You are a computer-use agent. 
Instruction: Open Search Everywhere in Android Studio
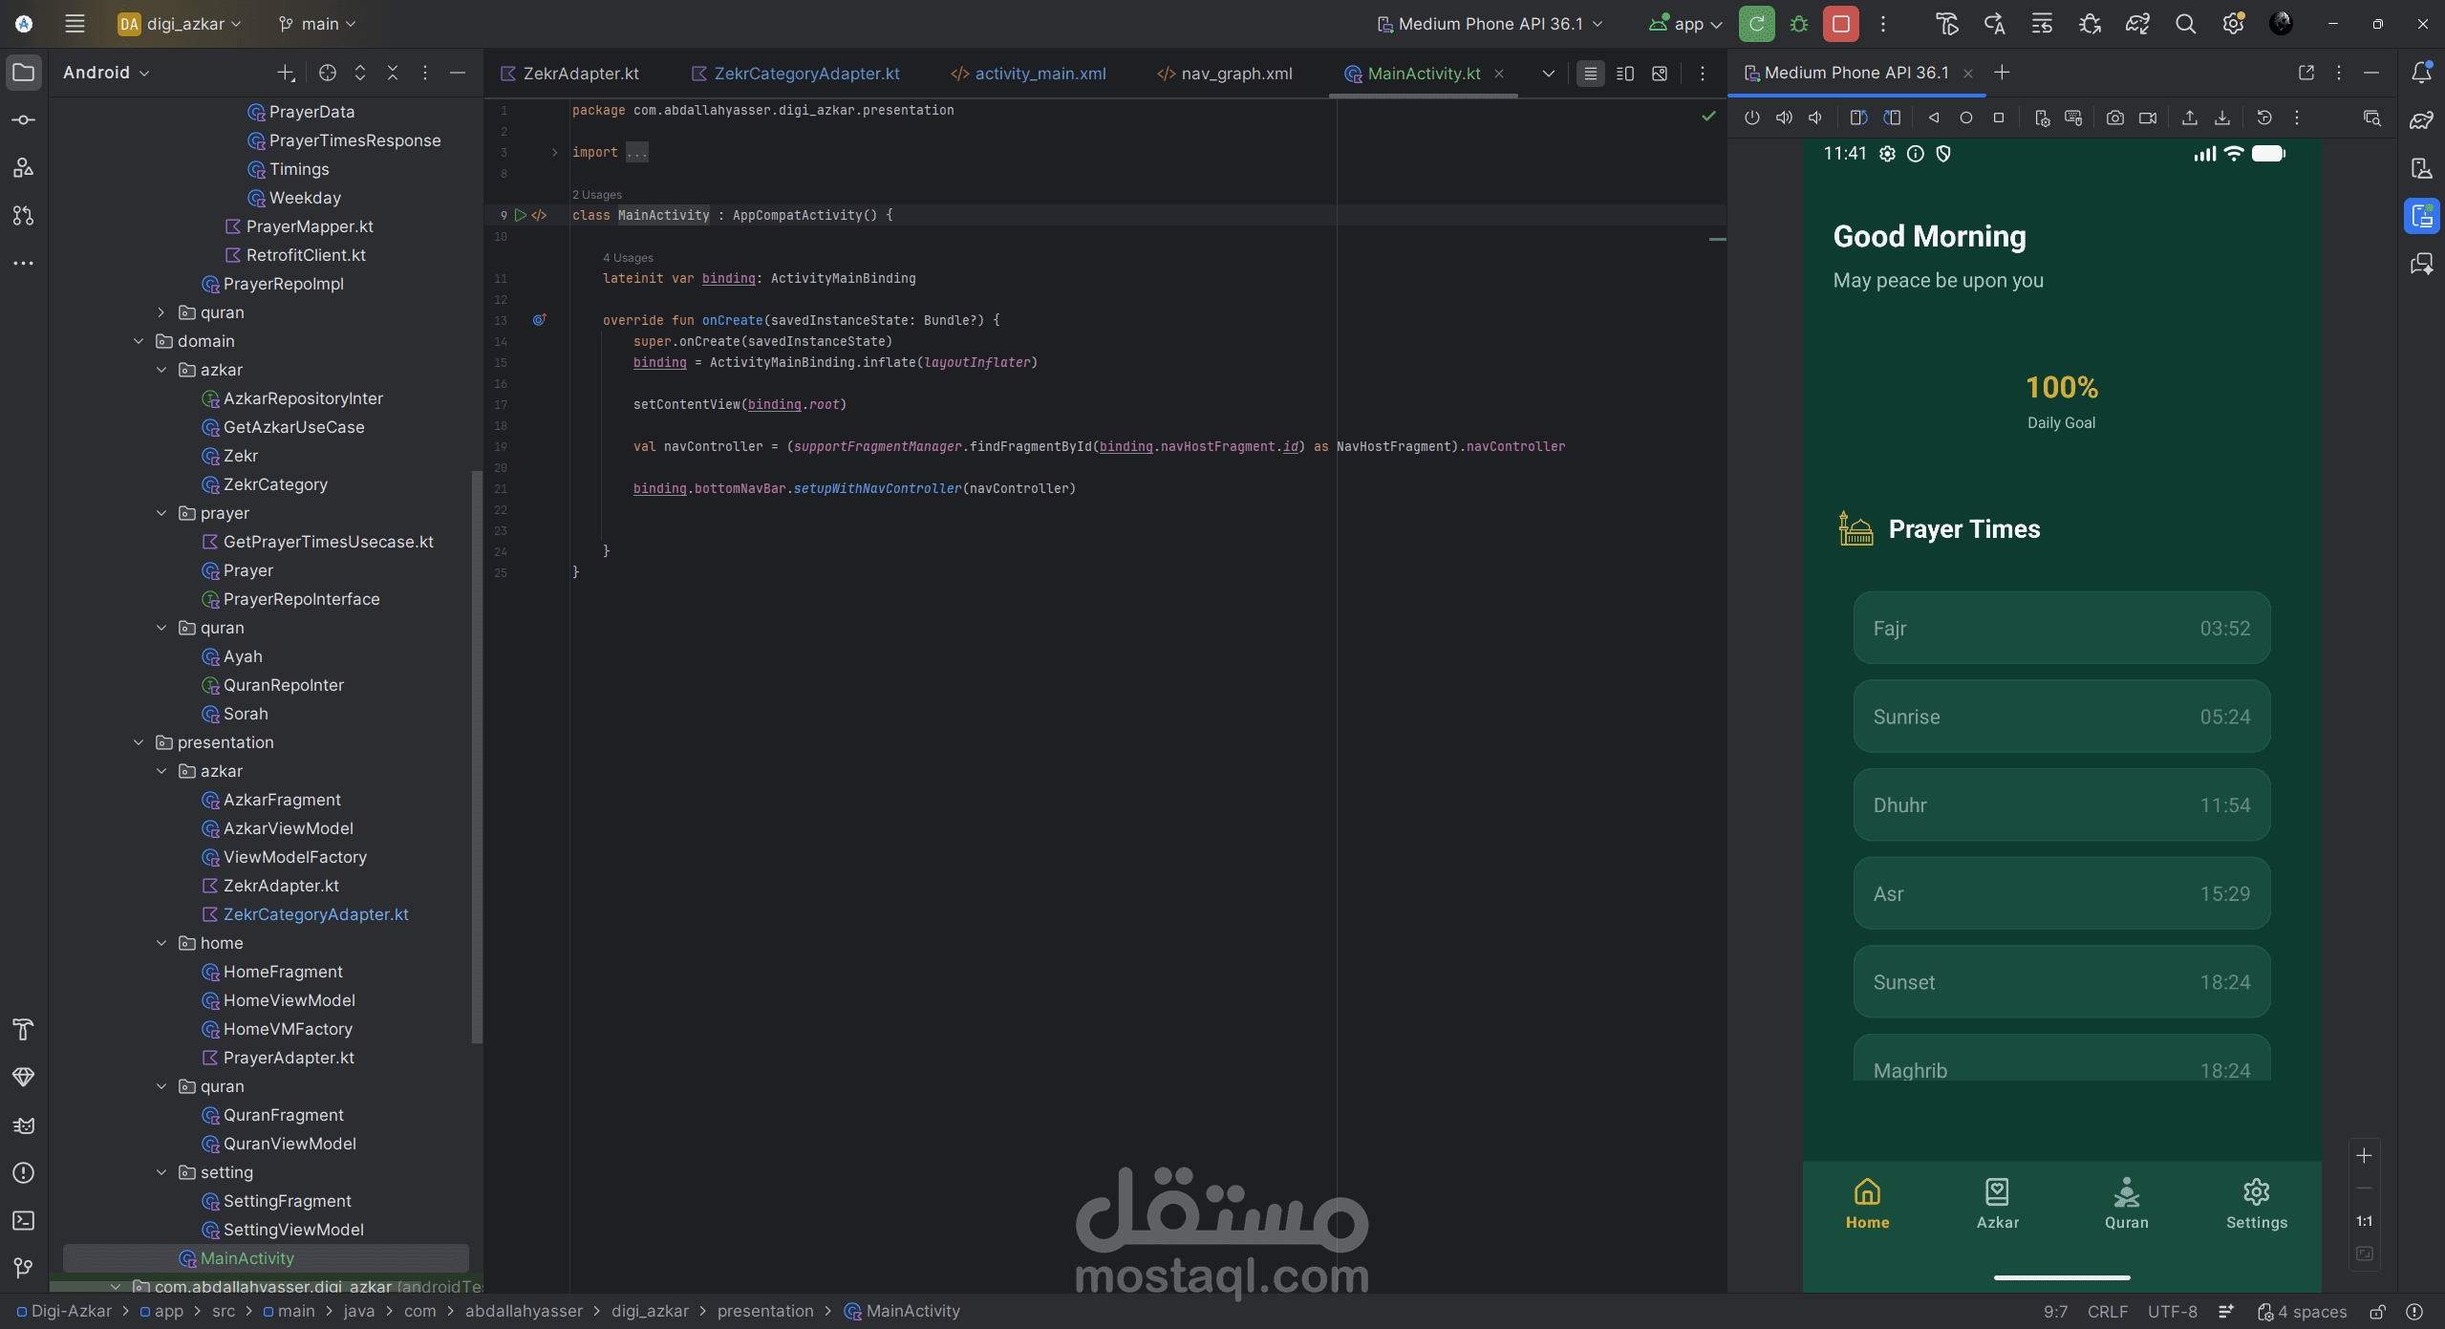pyautogui.click(x=2185, y=23)
